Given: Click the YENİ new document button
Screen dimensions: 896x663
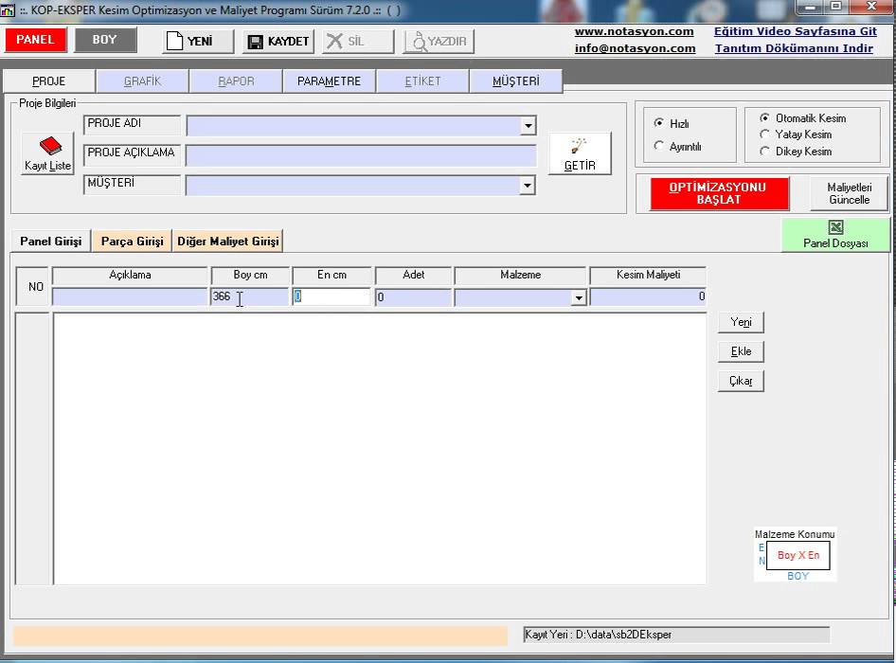Looking at the screenshot, I should coord(198,41).
